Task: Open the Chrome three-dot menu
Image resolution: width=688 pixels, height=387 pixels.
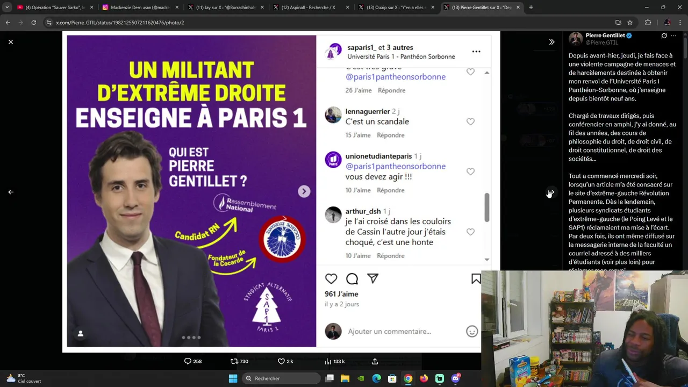Action: 680,23
